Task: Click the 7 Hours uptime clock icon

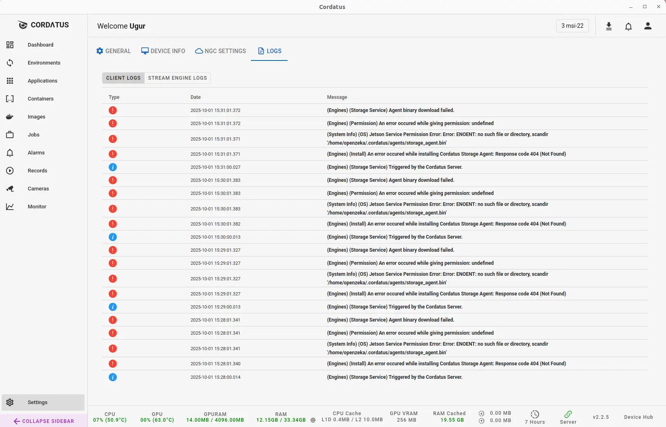Action: [535, 414]
